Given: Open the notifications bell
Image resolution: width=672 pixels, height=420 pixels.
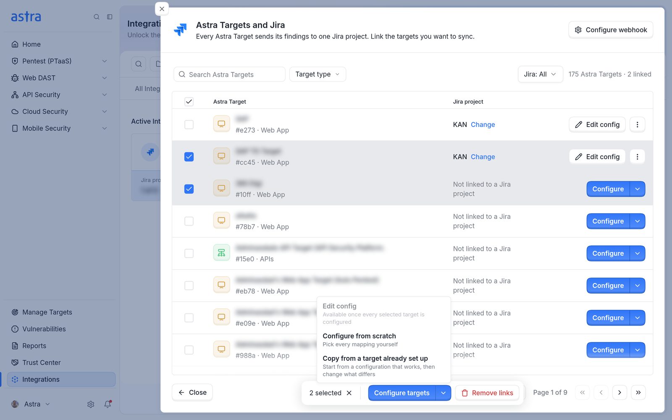Looking at the screenshot, I should point(108,404).
